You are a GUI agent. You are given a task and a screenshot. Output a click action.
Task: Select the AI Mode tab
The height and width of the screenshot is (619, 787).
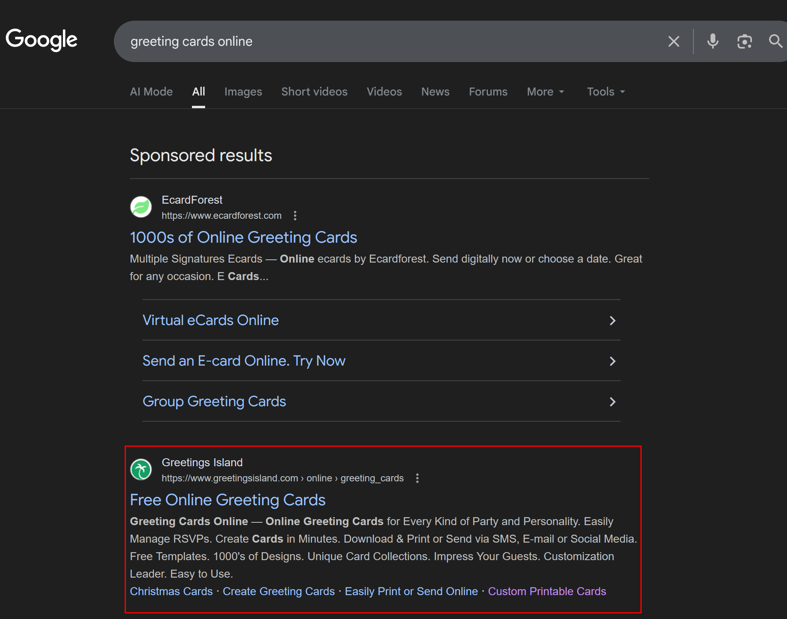tap(151, 92)
